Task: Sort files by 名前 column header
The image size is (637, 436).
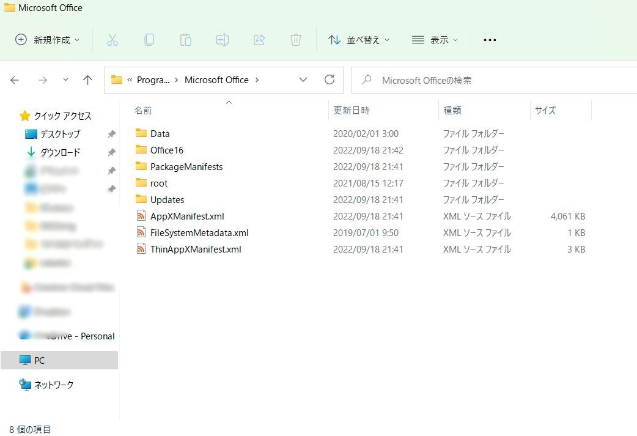Action: pos(143,111)
